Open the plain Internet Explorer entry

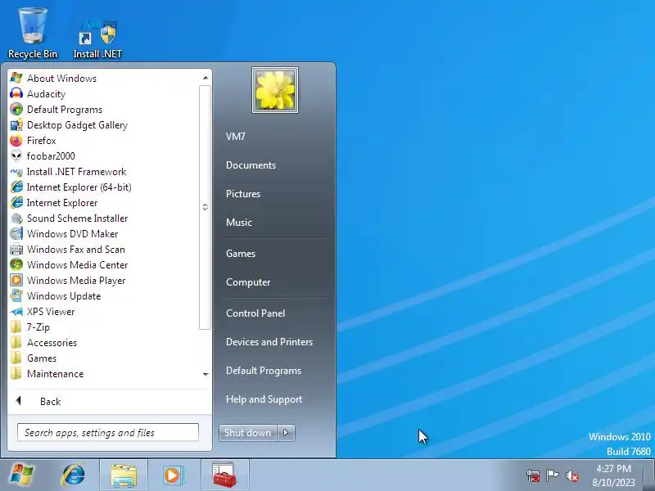pos(62,203)
